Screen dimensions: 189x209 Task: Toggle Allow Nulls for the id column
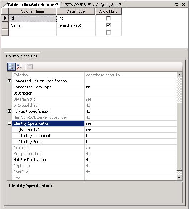coord(108,18)
